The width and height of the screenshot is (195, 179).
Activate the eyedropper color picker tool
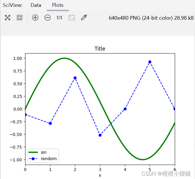84,18
